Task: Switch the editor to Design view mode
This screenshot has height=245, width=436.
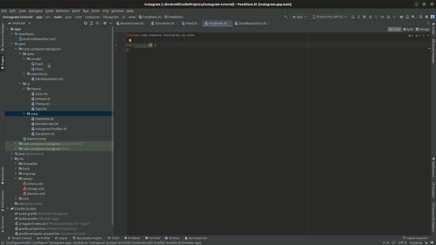Action: (422, 29)
